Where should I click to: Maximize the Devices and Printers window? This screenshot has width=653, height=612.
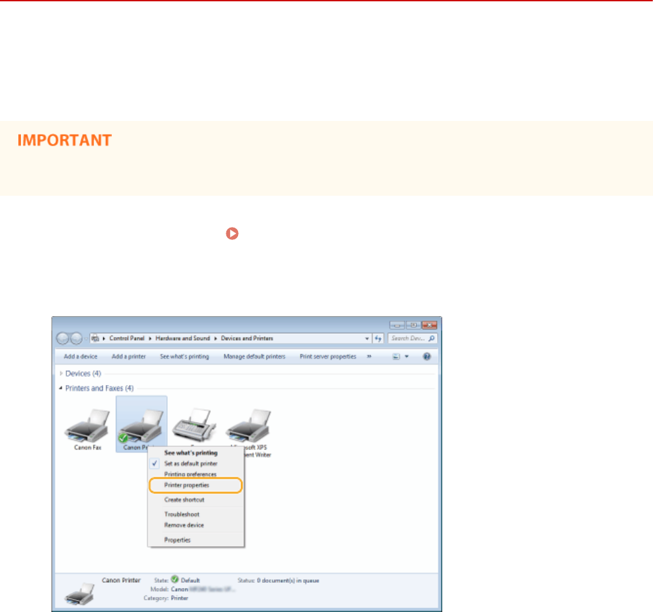click(413, 325)
